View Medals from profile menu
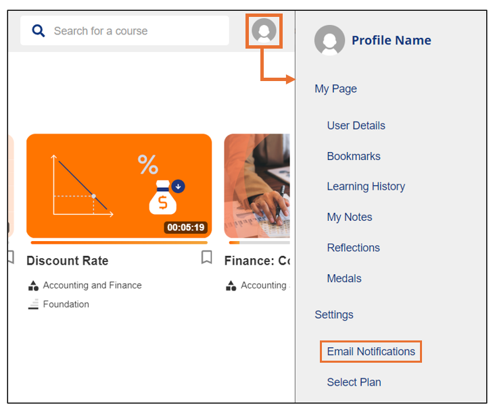493x410 pixels. 344,278
